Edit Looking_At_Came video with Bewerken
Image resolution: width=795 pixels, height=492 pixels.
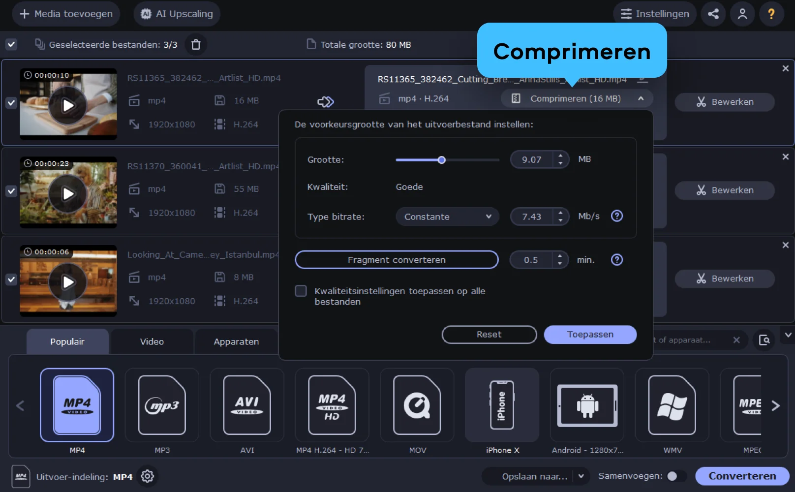click(x=725, y=278)
